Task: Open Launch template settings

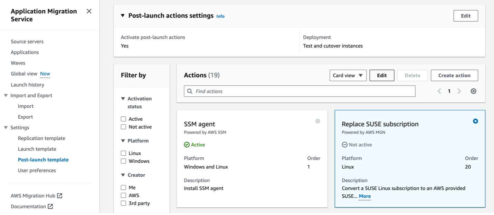Action: point(37,149)
